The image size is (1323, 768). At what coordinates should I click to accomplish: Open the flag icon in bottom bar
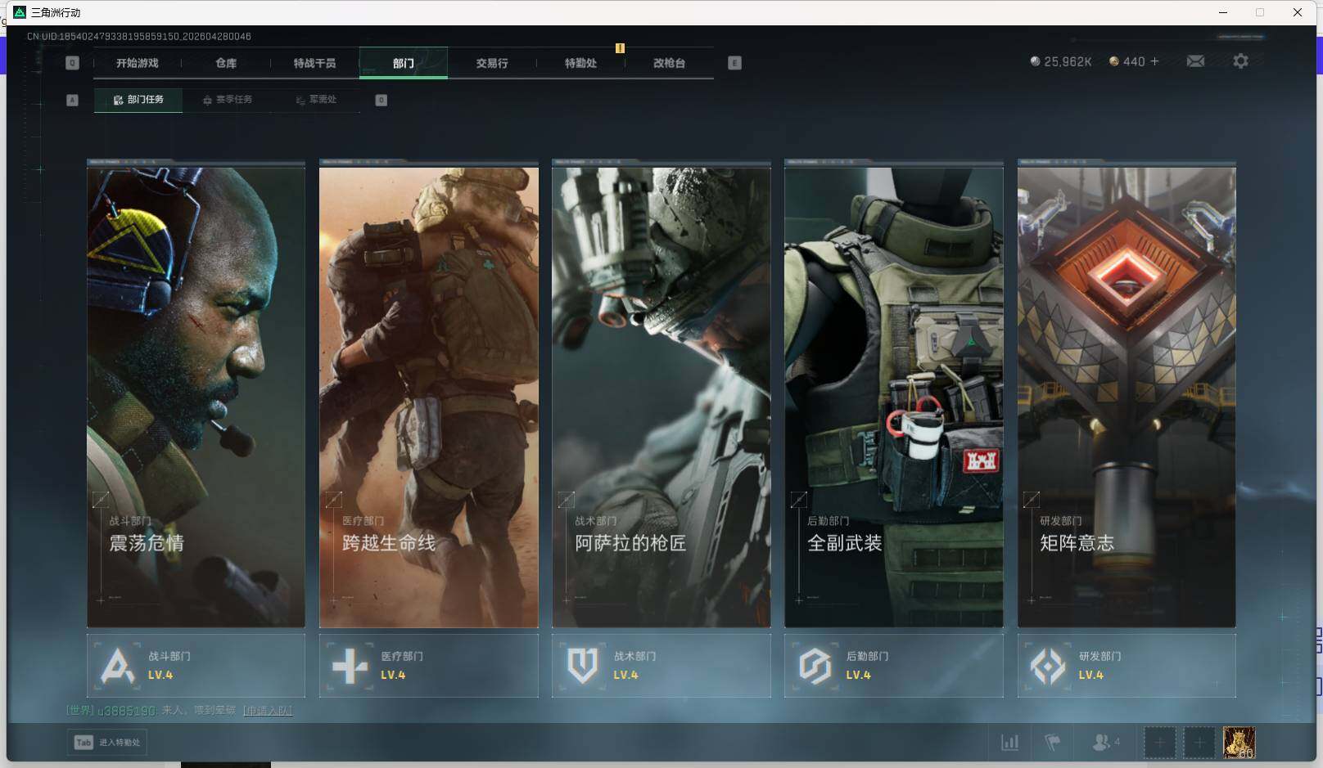point(1053,743)
